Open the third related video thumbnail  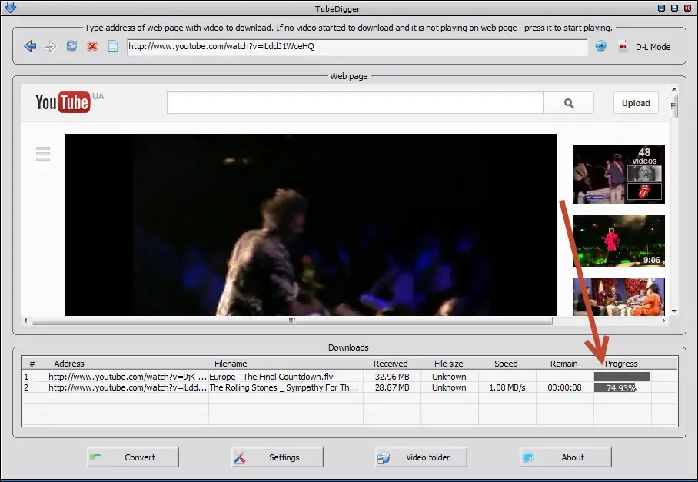click(619, 297)
